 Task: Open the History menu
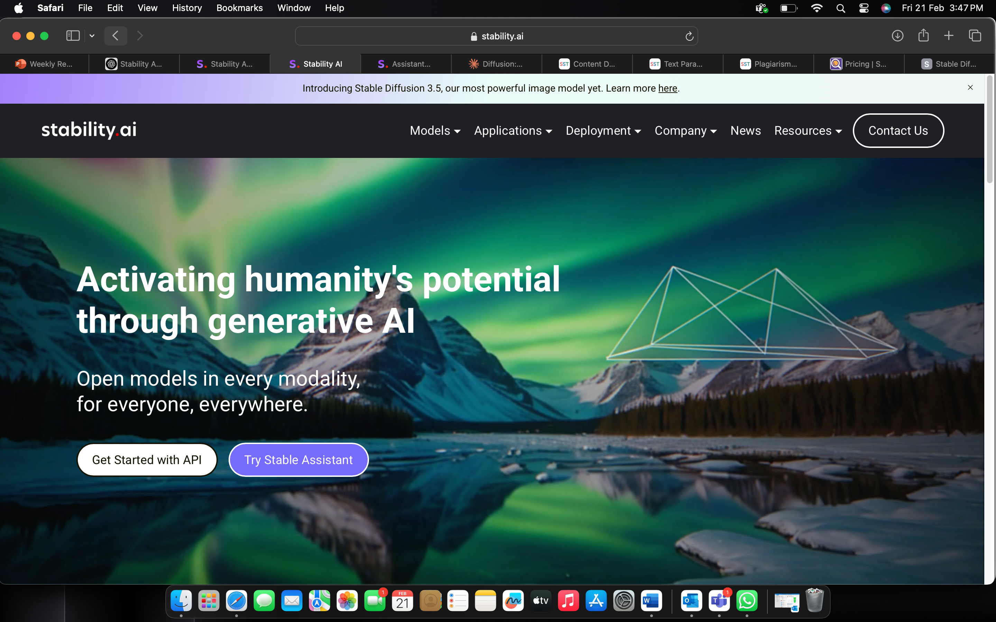[x=187, y=8]
